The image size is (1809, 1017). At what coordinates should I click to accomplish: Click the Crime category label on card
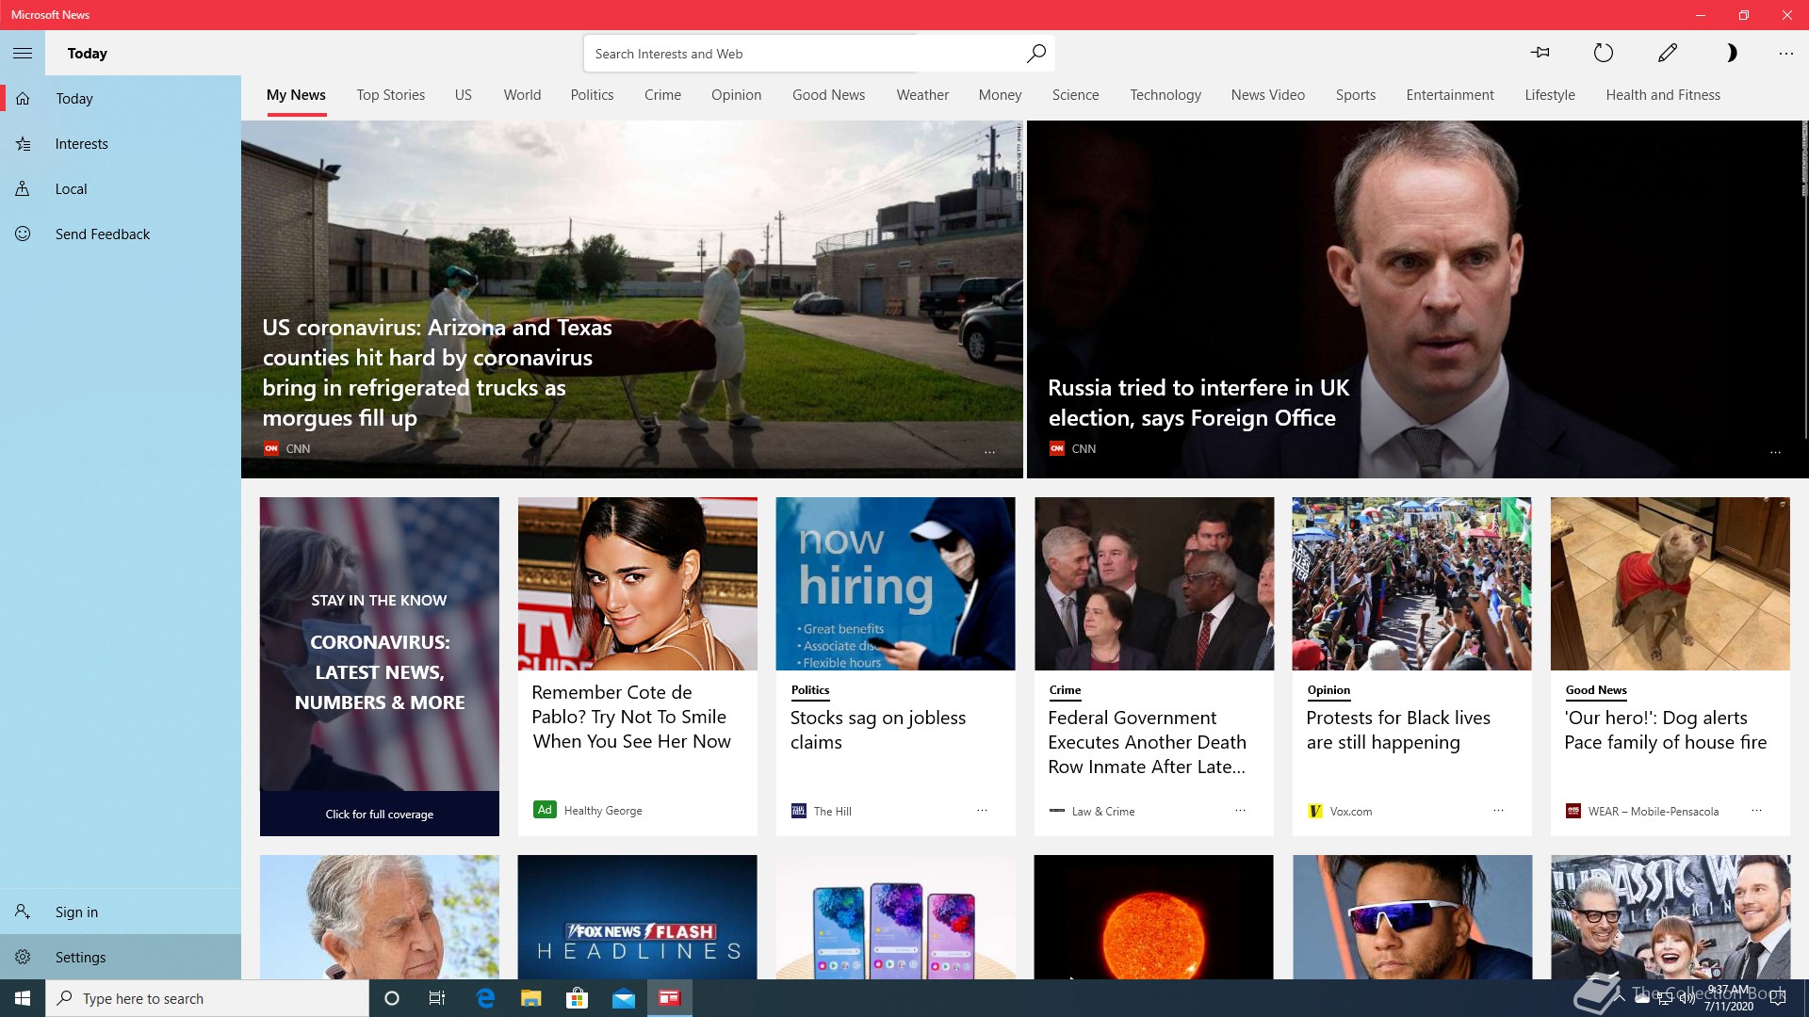point(1065,690)
